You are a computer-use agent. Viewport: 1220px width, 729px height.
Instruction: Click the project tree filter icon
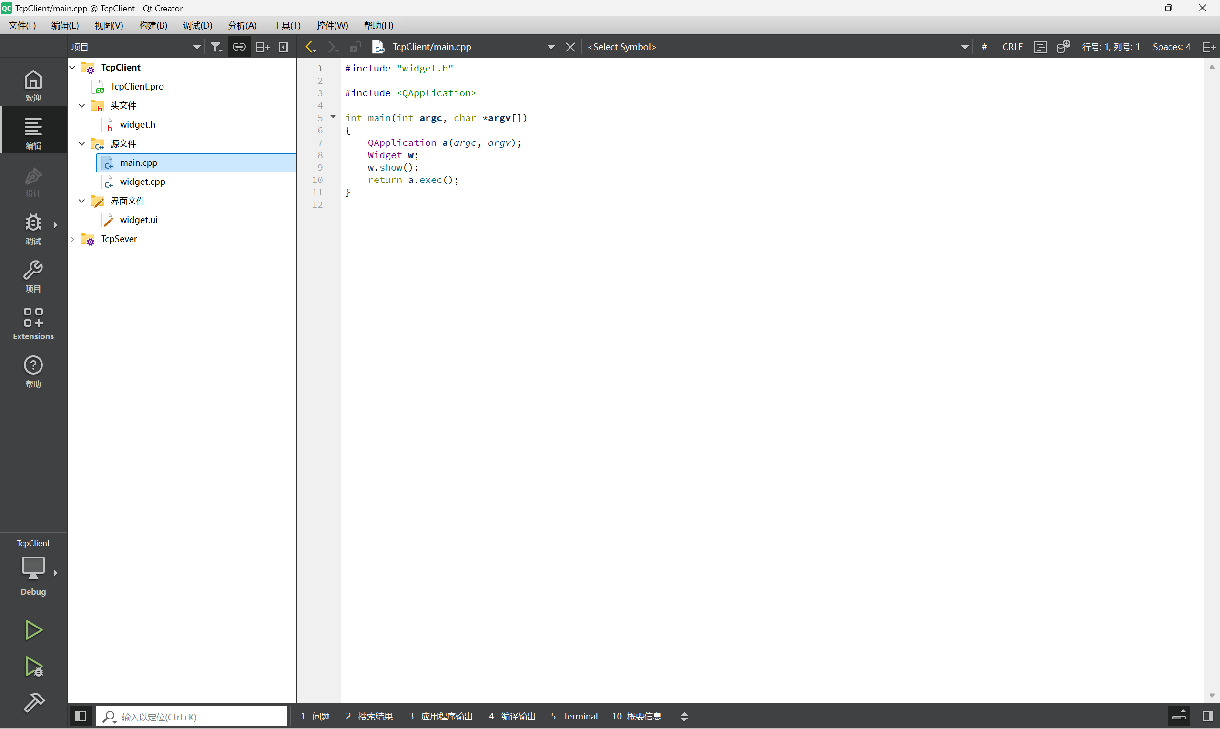point(216,47)
